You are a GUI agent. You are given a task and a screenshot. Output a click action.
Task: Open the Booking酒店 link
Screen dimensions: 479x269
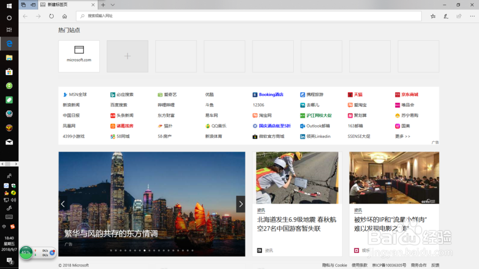tap(268, 95)
